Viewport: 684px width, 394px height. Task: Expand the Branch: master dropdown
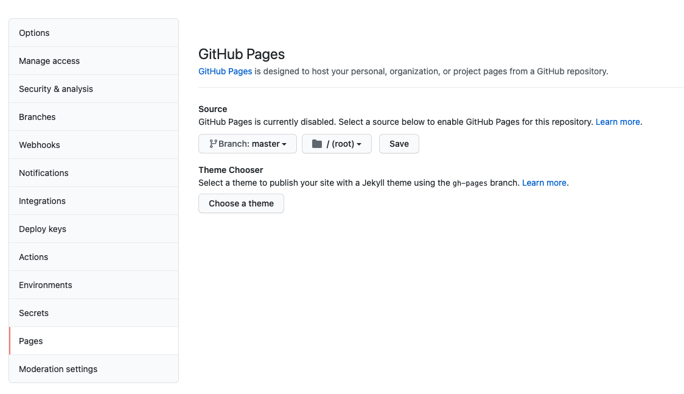247,144
